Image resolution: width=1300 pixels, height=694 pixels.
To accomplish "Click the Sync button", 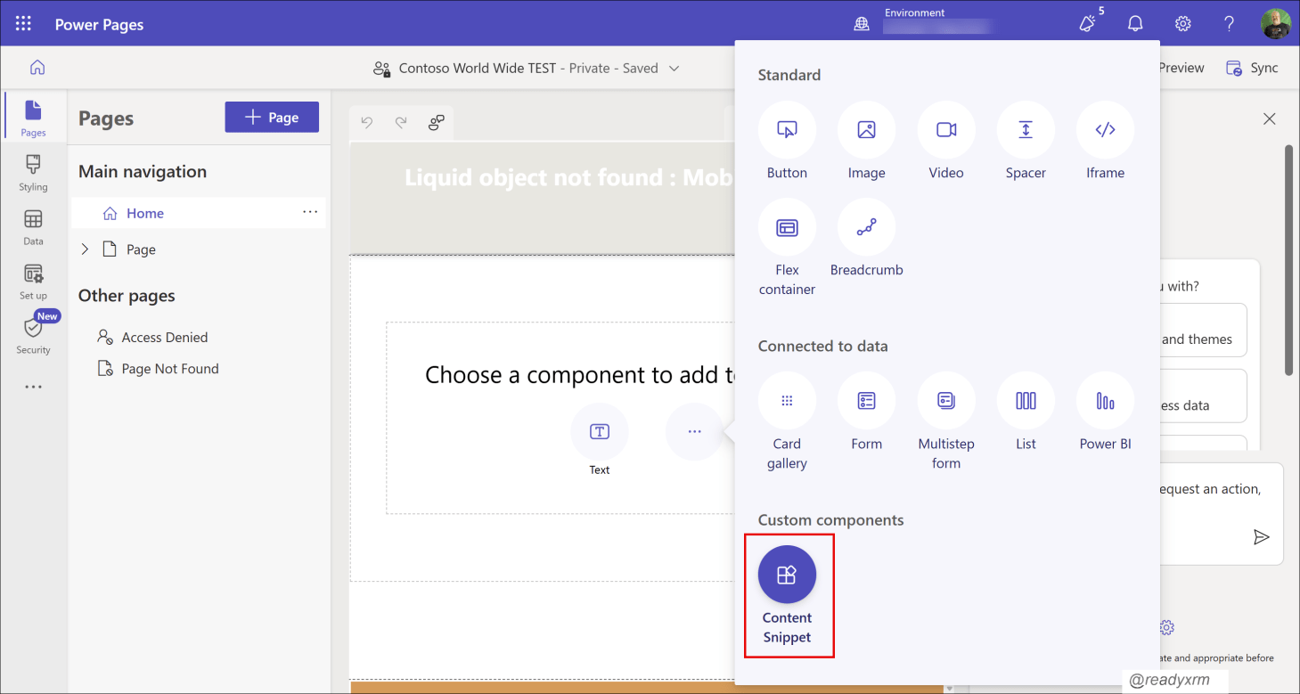I will click(x=1252, y=68).
